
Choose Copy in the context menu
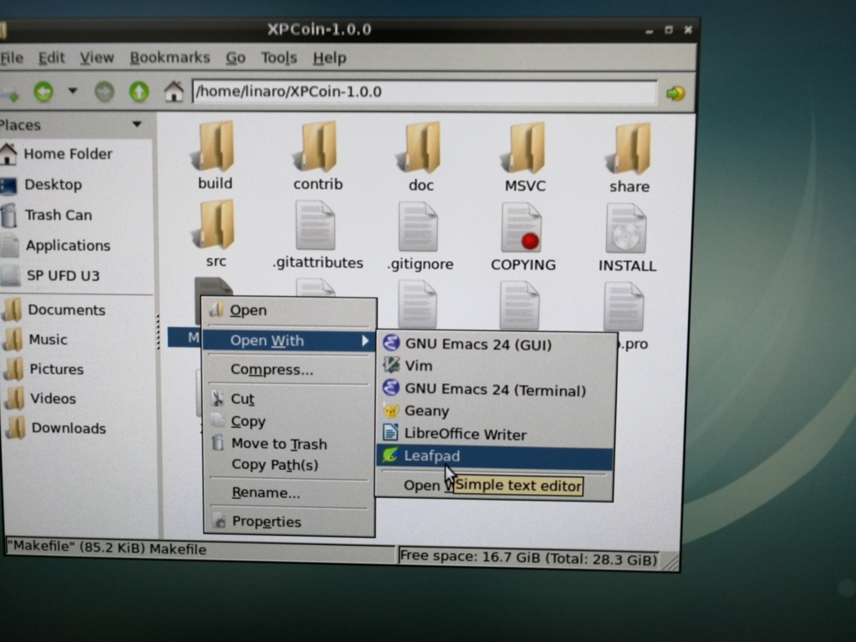[x=288, y=421]
